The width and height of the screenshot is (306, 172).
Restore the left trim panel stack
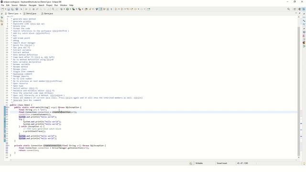click(2, 14)
